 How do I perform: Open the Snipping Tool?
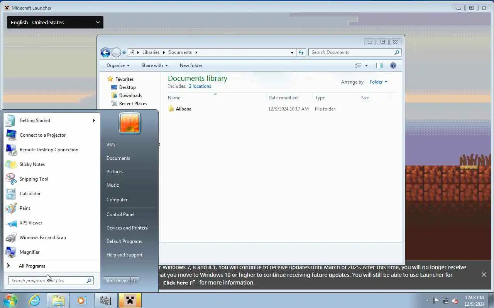51,179
